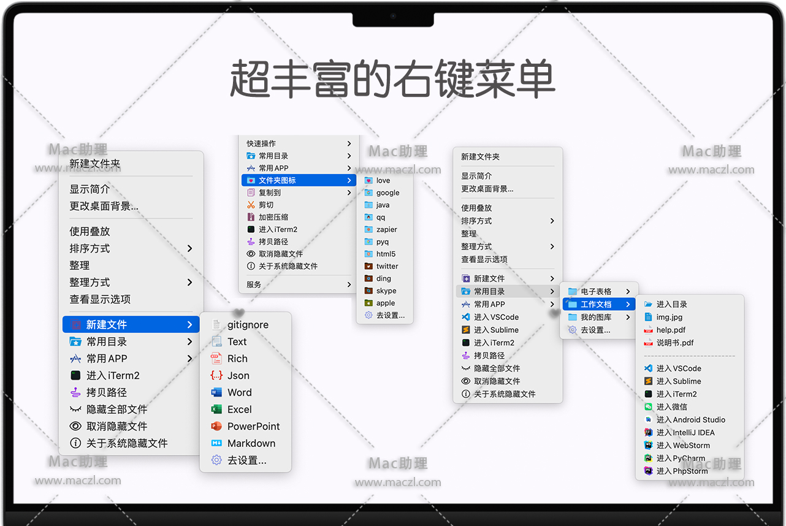Select the 加密压缩 menu entry
The image size is (786, 526).
tap(273, 217)
